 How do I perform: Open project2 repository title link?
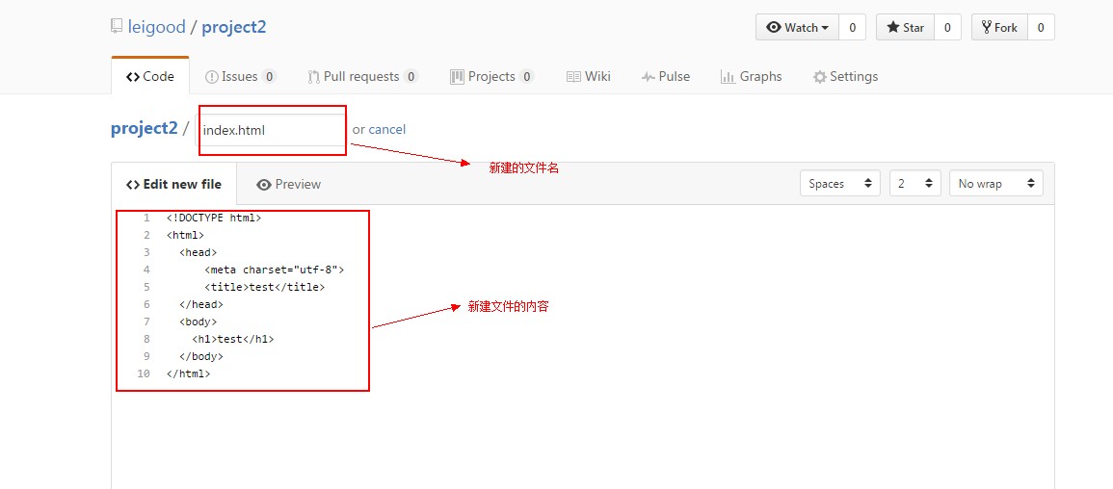click(234, 28)
